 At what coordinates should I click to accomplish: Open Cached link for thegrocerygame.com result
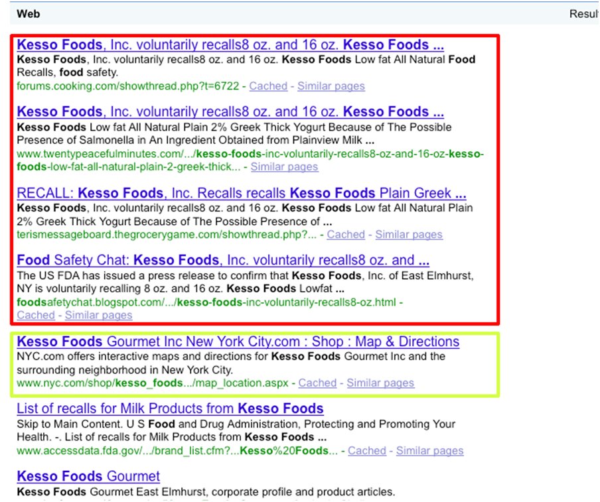(346, 234)
